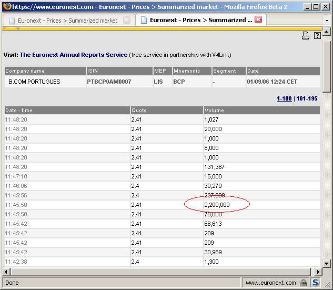Click the 11:47:10 time cell

(67, 176)
